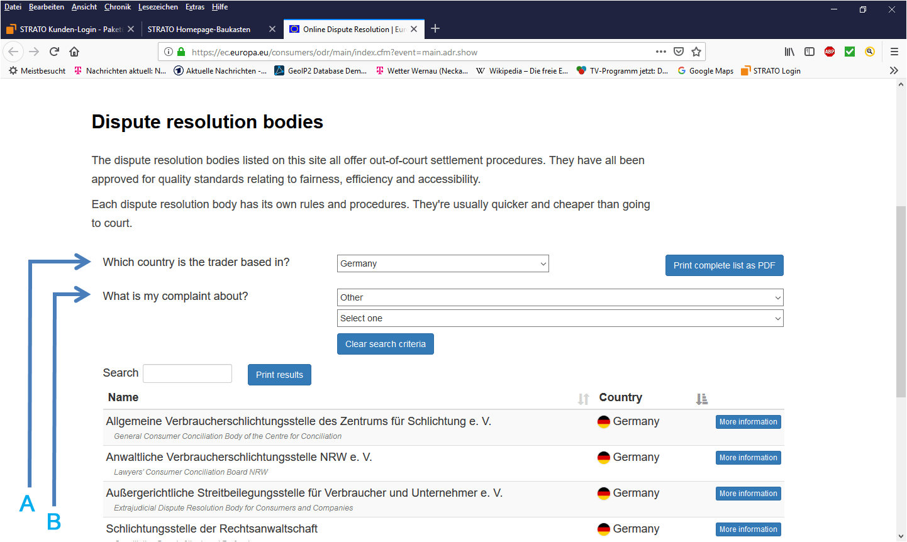Image resolution: width=907 pixels, height=542 pixels.
Task: Open the 'Select one' dropdown
Action: click(x=560, y=318)
